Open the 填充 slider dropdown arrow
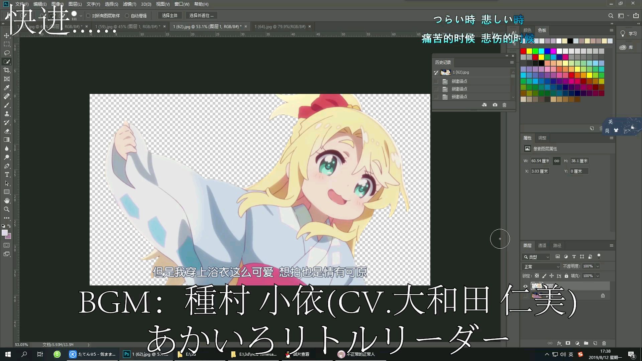 click(598, 276)
